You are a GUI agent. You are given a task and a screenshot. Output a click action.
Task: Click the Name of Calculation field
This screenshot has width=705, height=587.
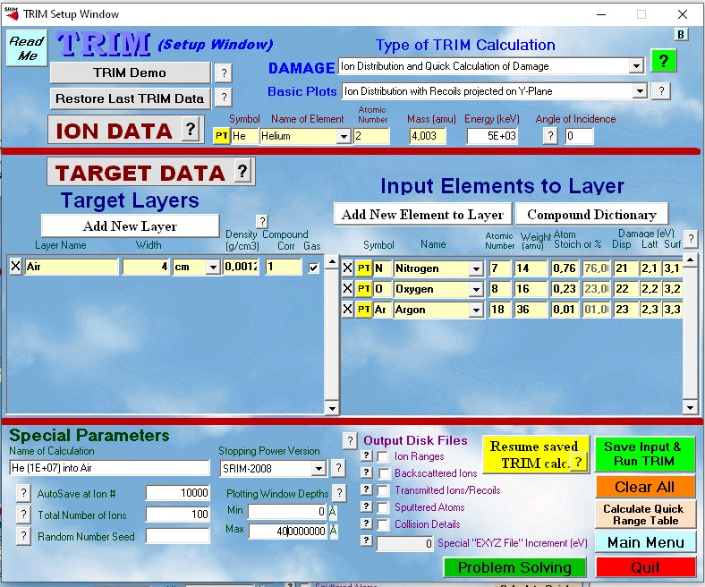pos(109,468)
